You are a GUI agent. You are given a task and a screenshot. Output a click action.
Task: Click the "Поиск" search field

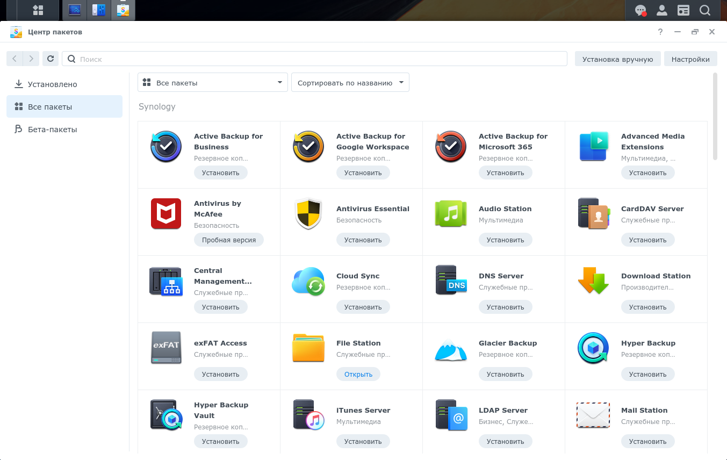(x=315, y=59)
